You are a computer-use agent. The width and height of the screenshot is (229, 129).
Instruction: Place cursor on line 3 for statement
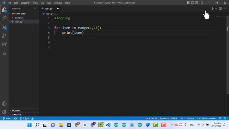(78, 28)
